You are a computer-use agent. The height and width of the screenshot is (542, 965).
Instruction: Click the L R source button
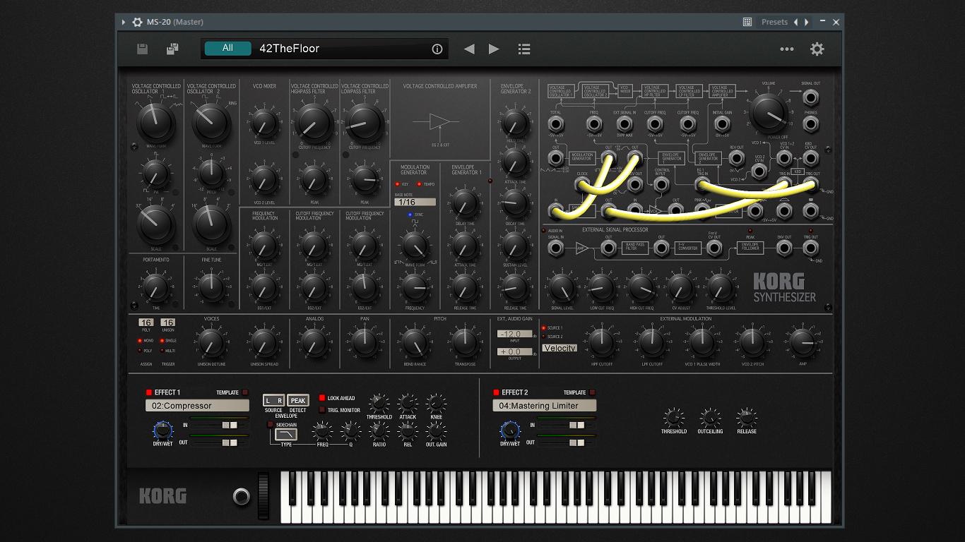273,400
